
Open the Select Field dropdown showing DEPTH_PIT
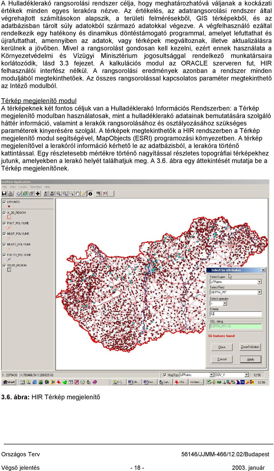click(x=259, y=292)
